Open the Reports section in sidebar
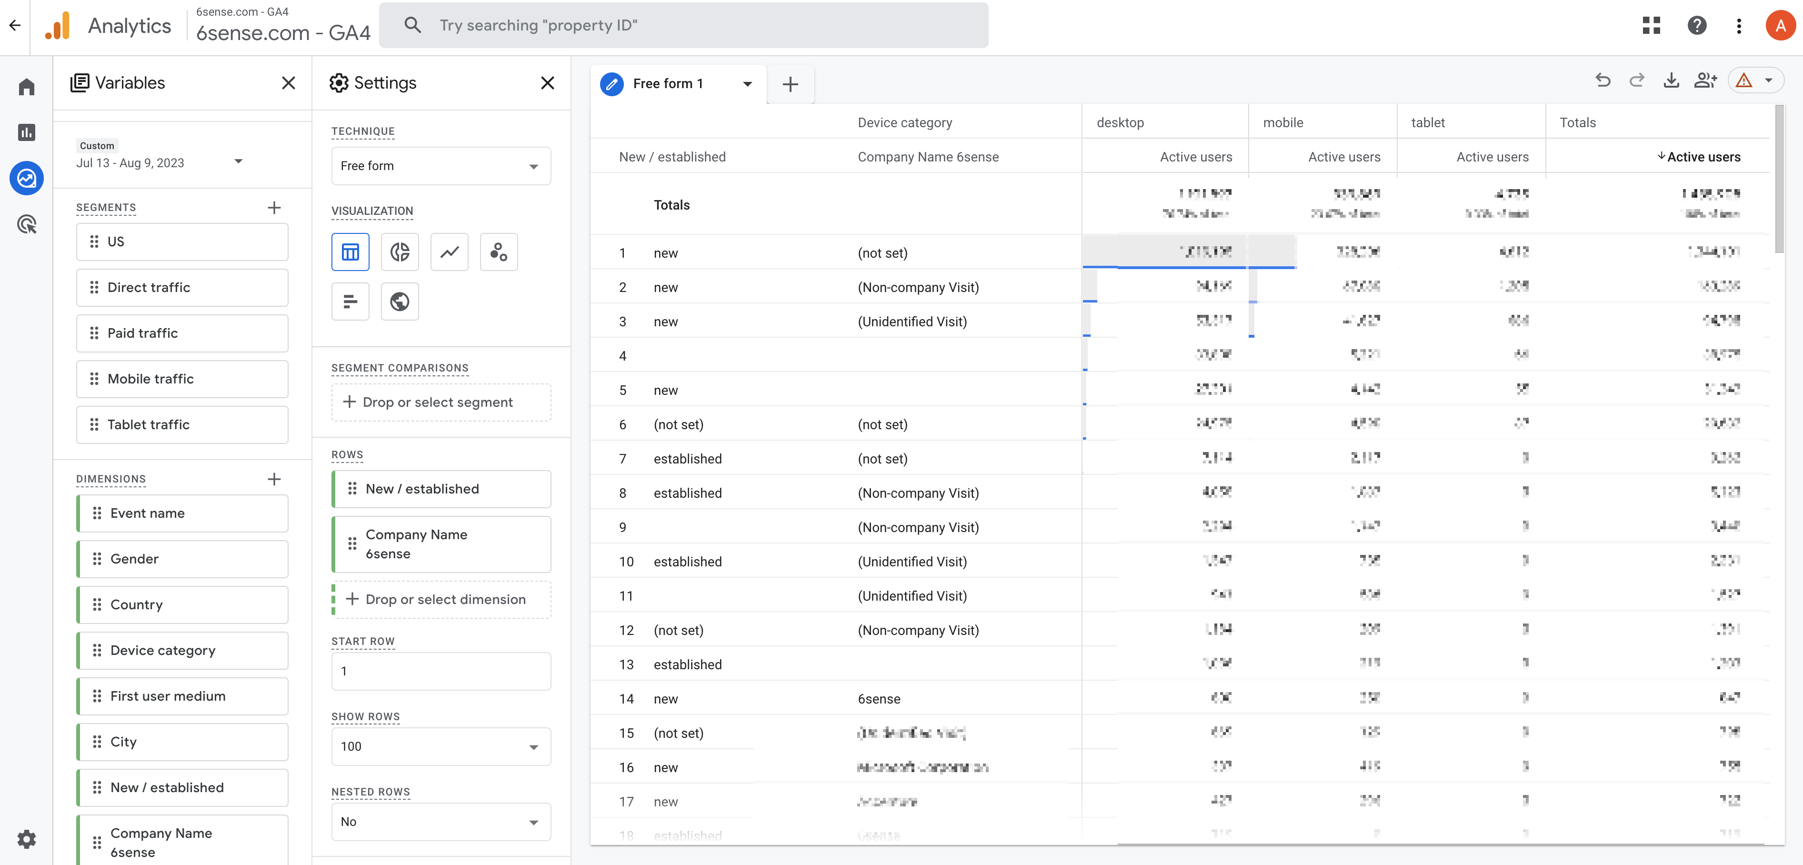This screenshot has height=865, width=1803. [x=27, y=132]
